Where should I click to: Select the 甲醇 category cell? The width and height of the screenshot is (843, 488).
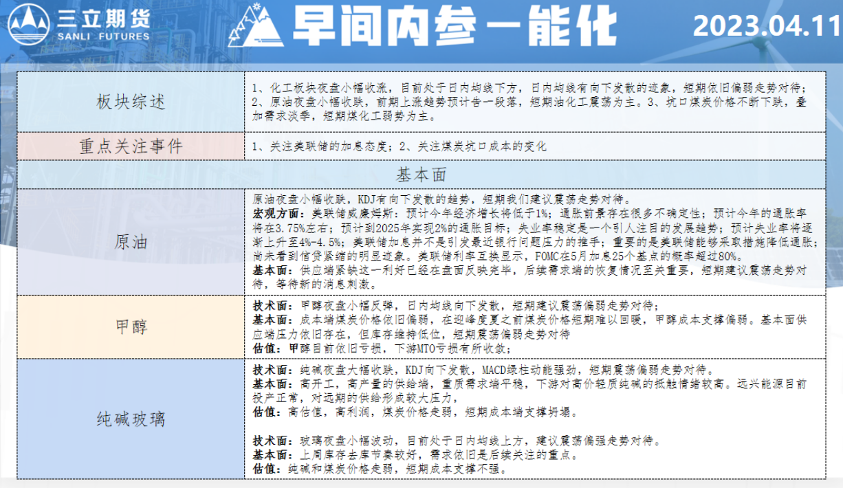(x=131, y=326)
